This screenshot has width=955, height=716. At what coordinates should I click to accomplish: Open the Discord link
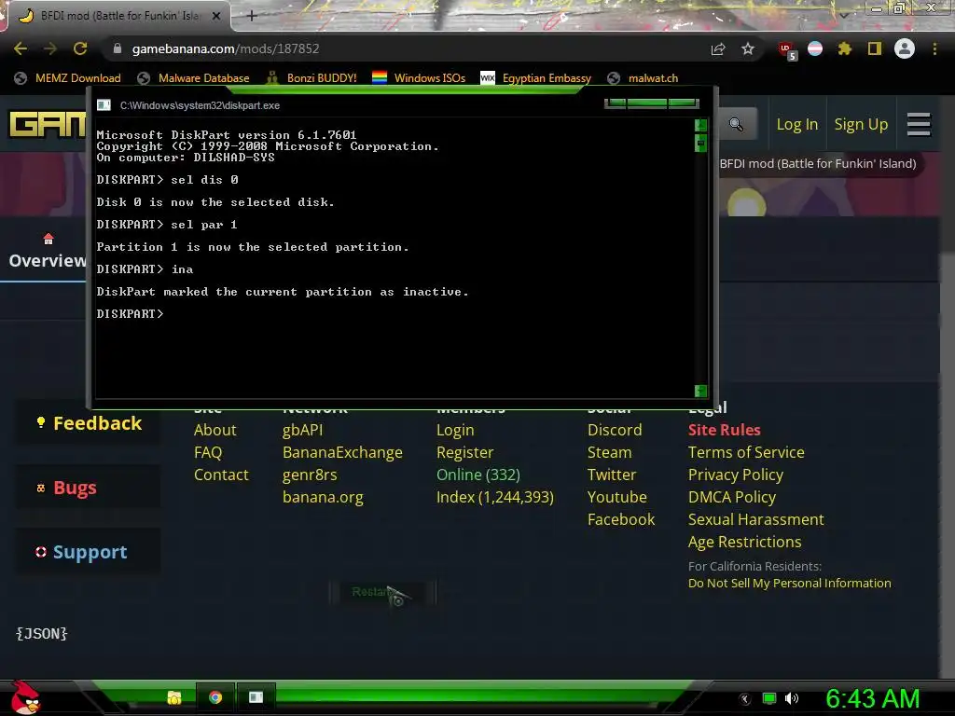pyautogui.click(x=615, y=430)
